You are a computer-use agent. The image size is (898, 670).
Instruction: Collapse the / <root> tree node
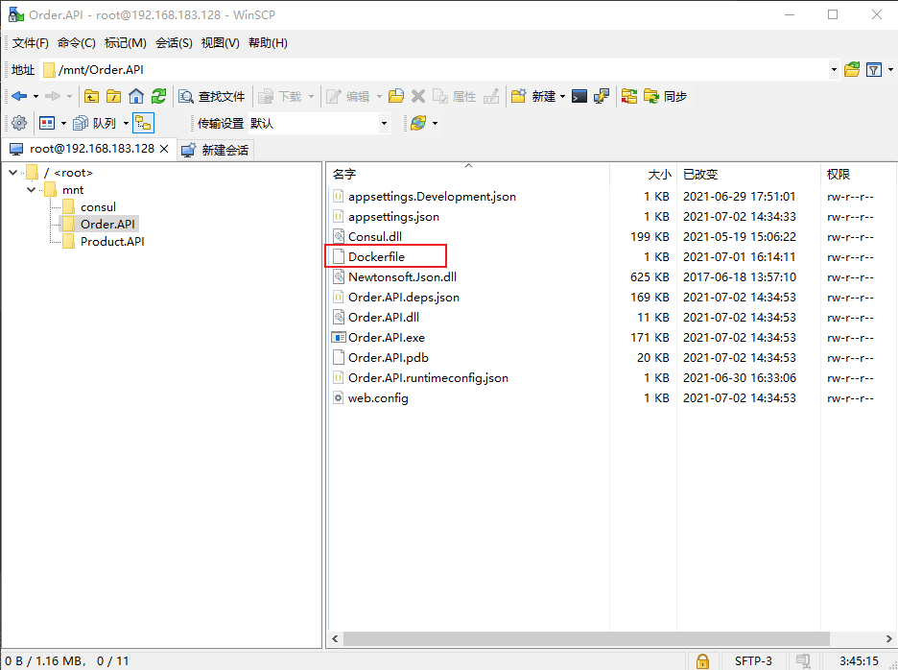[x=12, y=173]
